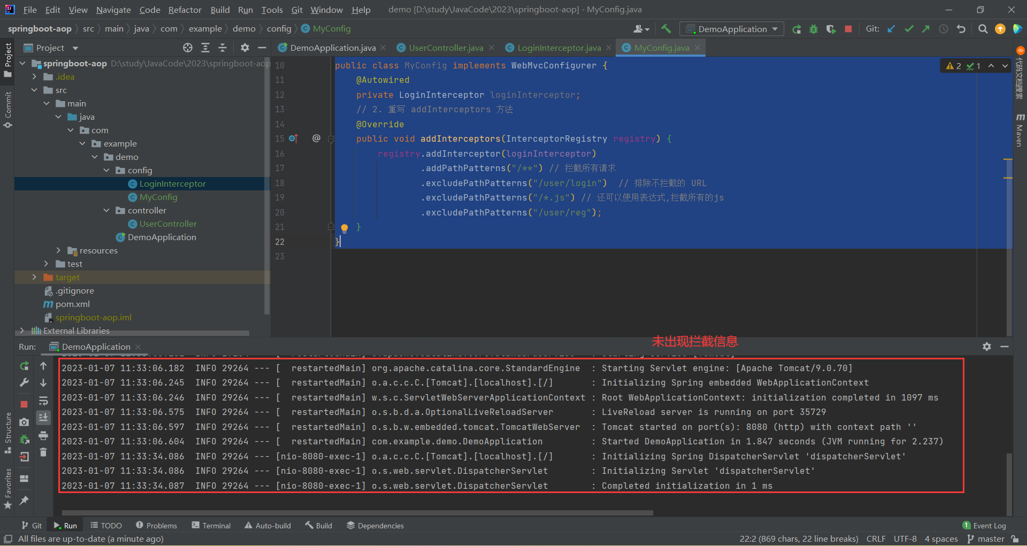This screenshot has width=1027, height=546.
Task: Open the Build menu
Action: 220,10
